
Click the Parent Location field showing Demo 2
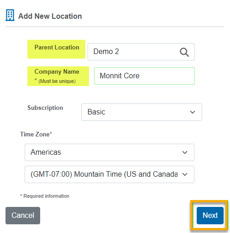pos(141,52)
